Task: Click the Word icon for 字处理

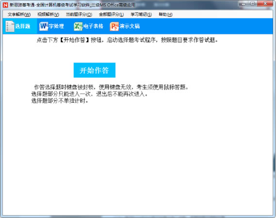Action: 43,26
